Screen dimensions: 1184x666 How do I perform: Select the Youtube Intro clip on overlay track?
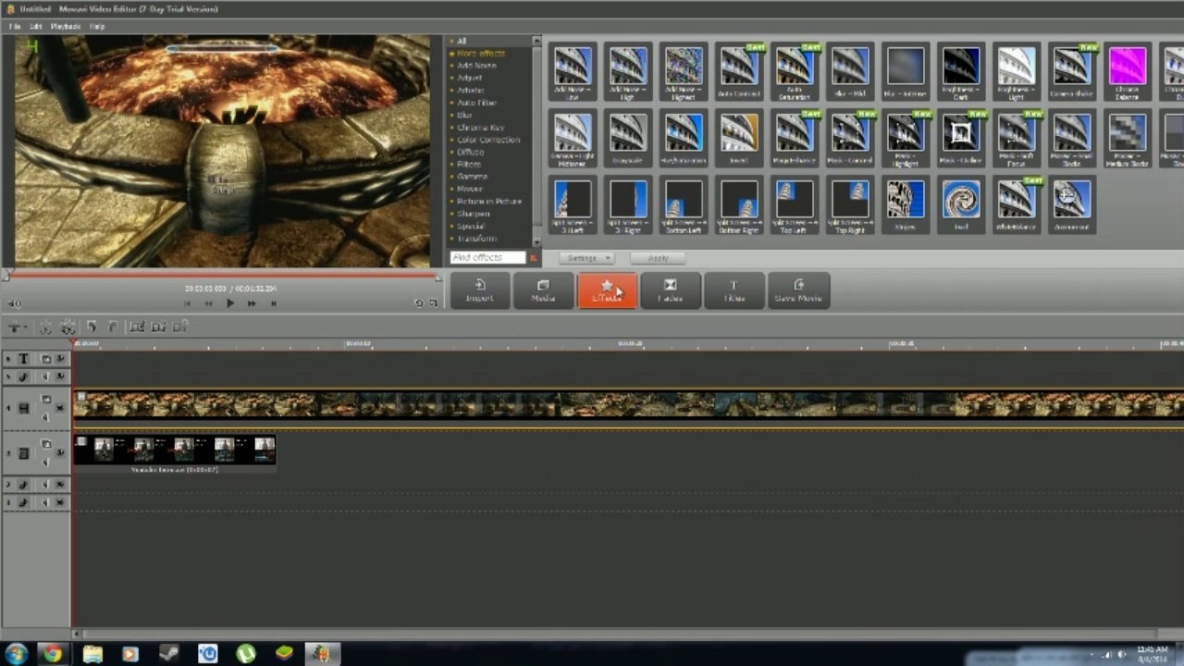pyautogui.click(x=175, y=453)
